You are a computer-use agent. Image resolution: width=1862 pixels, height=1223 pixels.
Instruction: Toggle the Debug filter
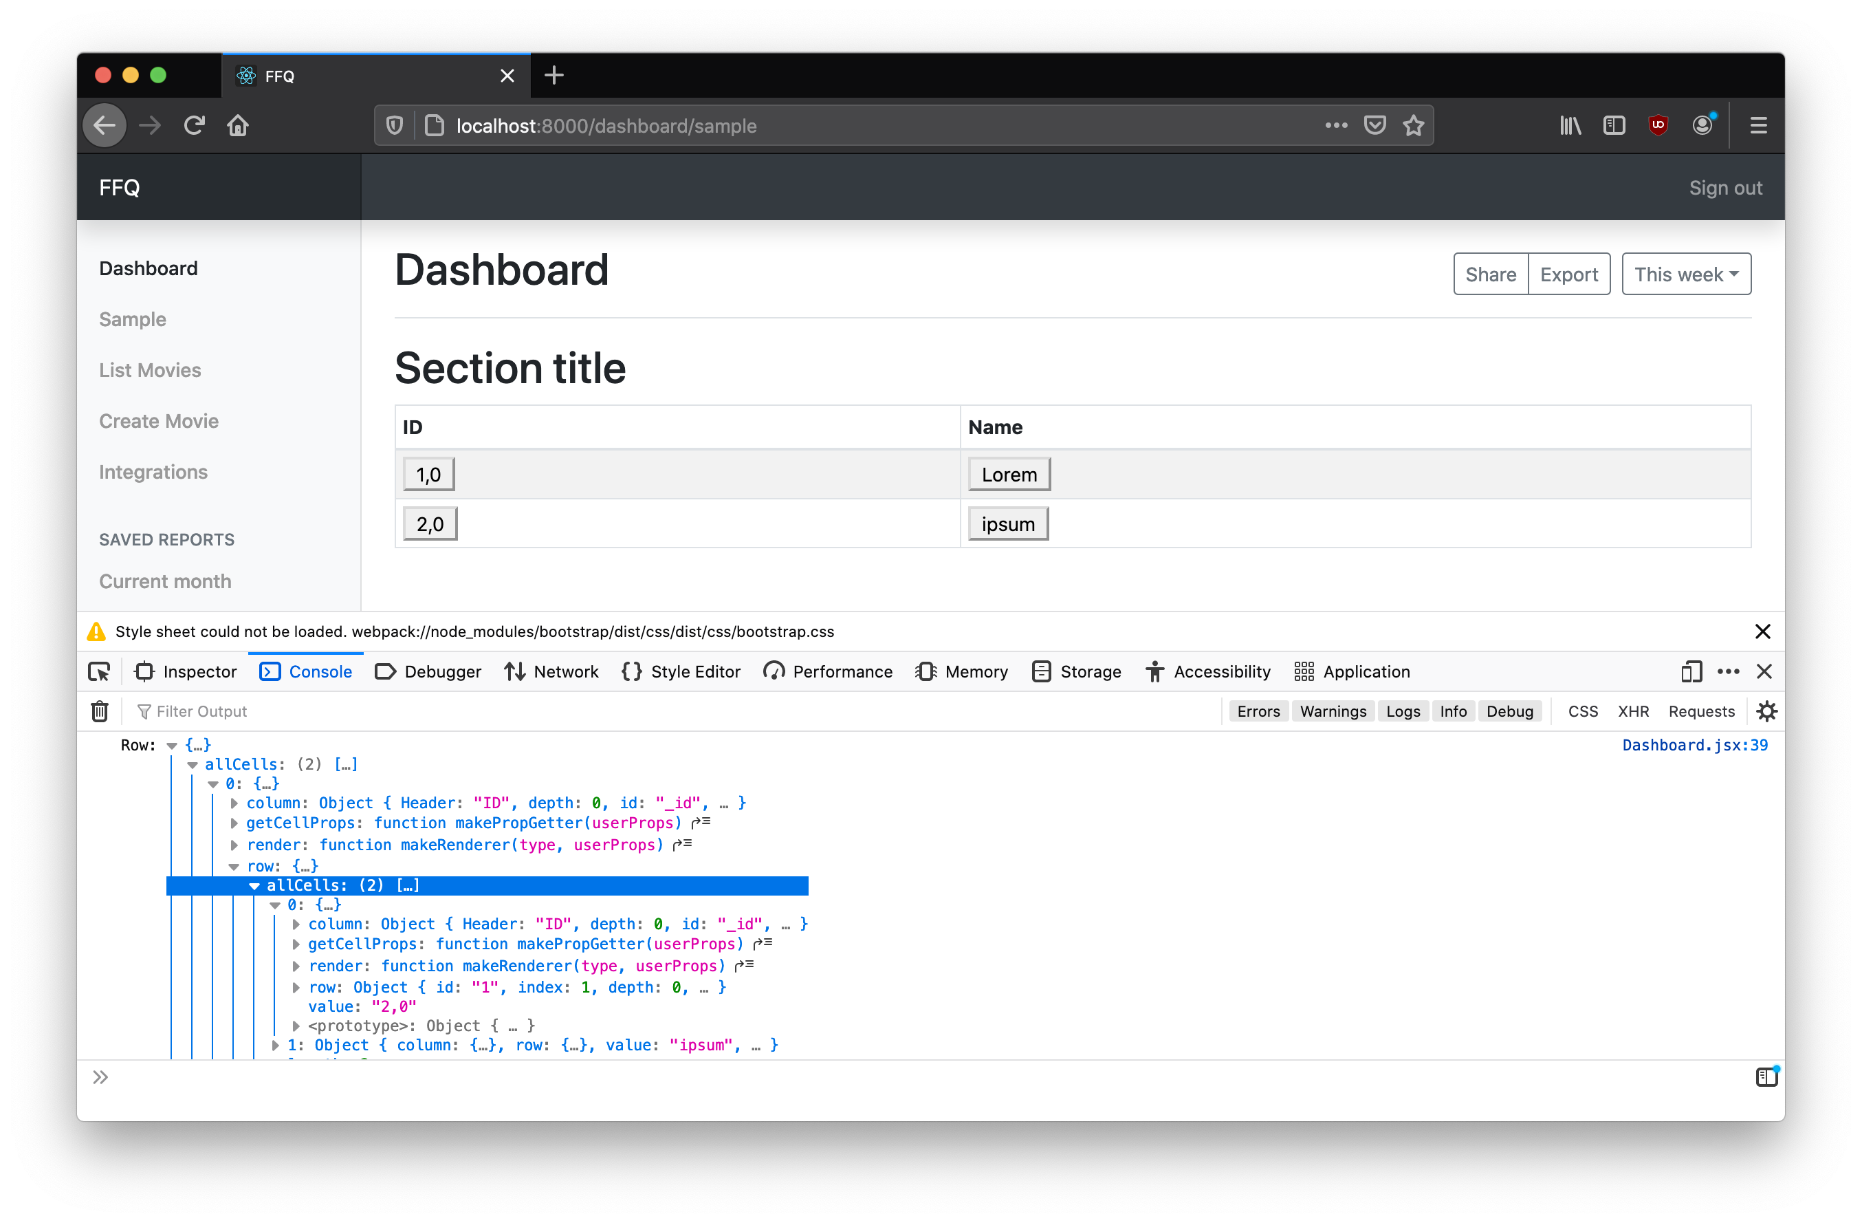[1509, 711]
